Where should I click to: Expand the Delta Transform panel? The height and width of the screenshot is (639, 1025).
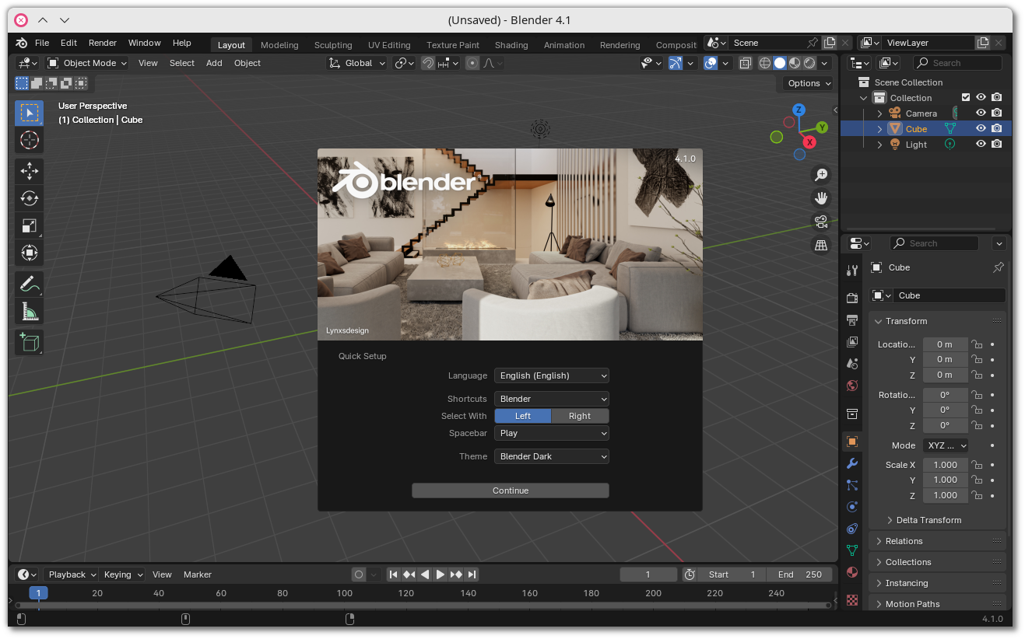[x=928, y=520]
